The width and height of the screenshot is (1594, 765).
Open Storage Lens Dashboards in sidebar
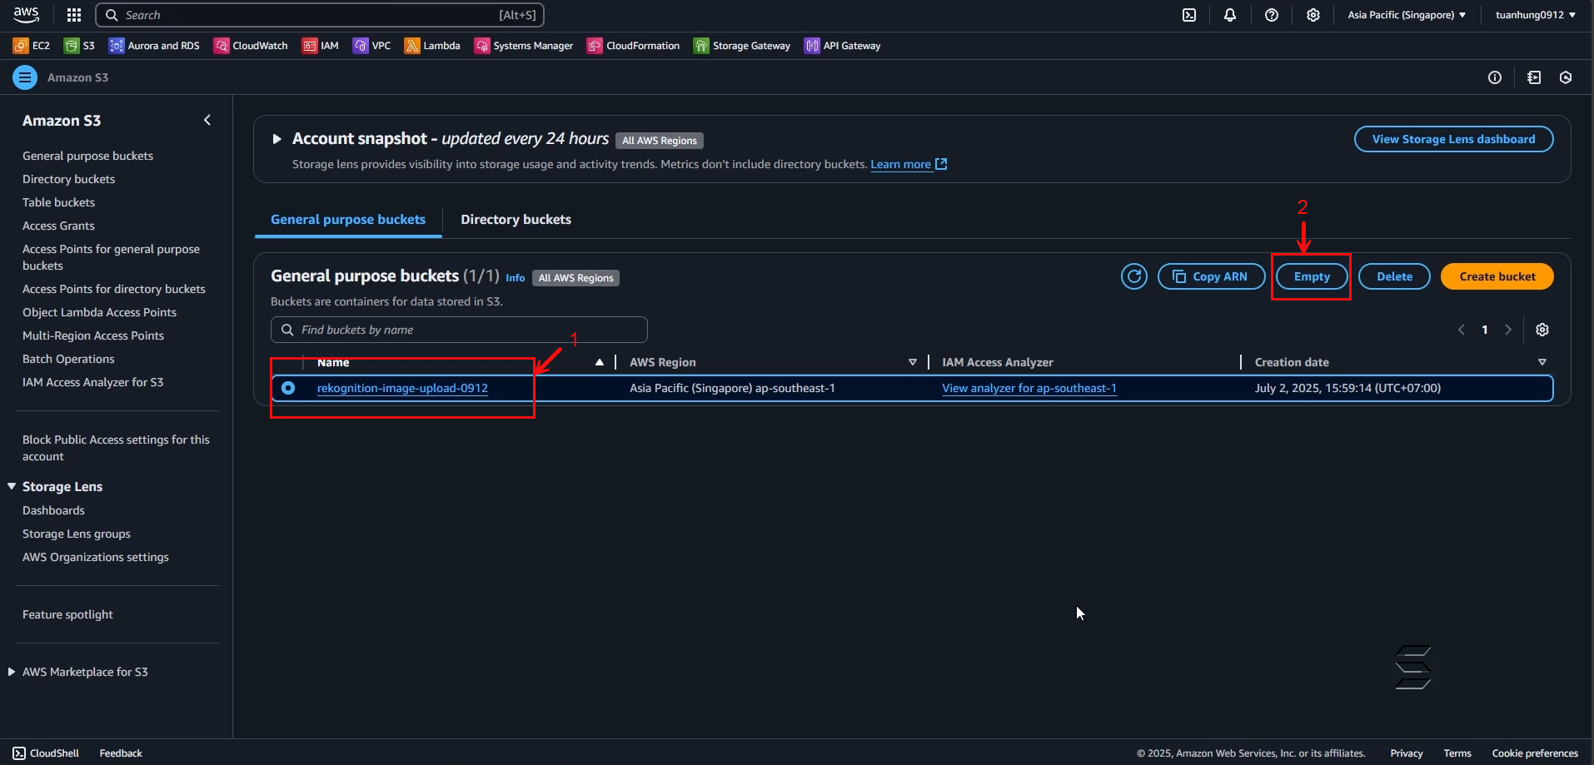pos(53,510)
